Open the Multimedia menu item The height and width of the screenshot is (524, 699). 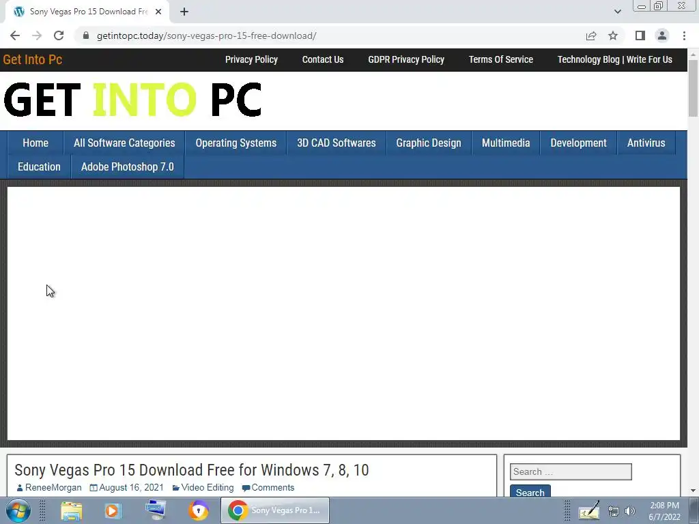tap(506, 143)
